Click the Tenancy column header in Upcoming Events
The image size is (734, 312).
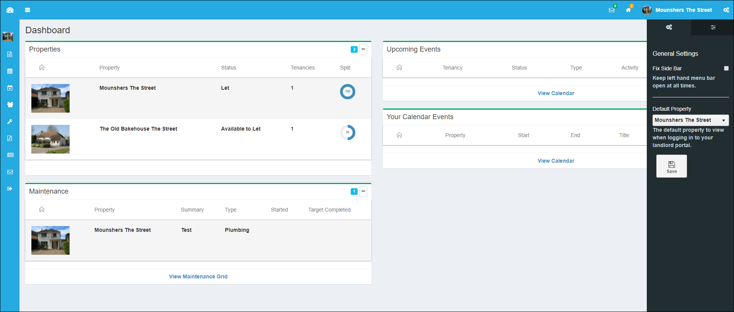[x=452, y=68]
